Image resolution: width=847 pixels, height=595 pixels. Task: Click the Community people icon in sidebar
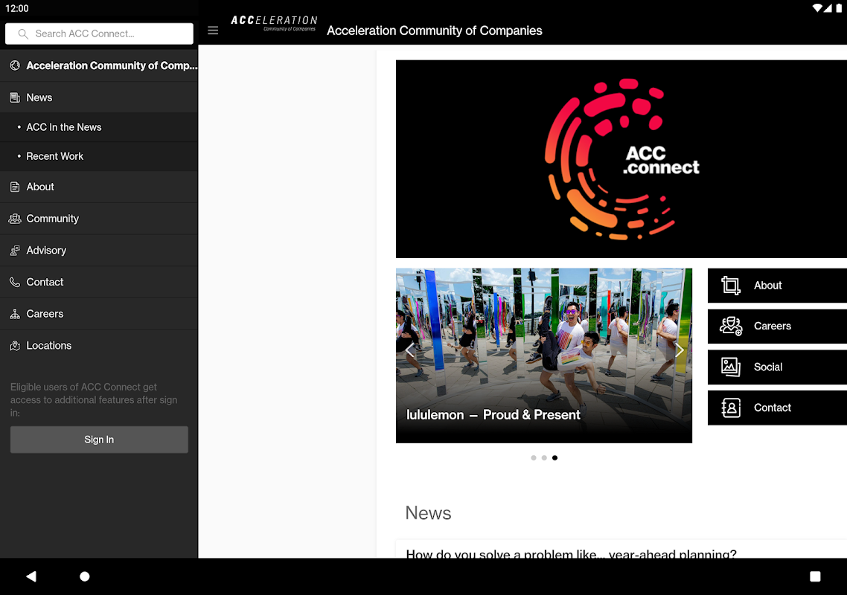coord(15,219)
